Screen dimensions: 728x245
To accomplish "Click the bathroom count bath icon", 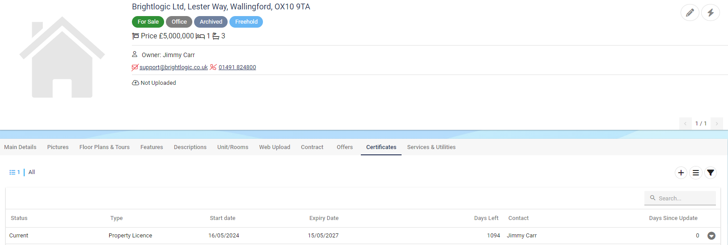I will click(x=216, y=36).
